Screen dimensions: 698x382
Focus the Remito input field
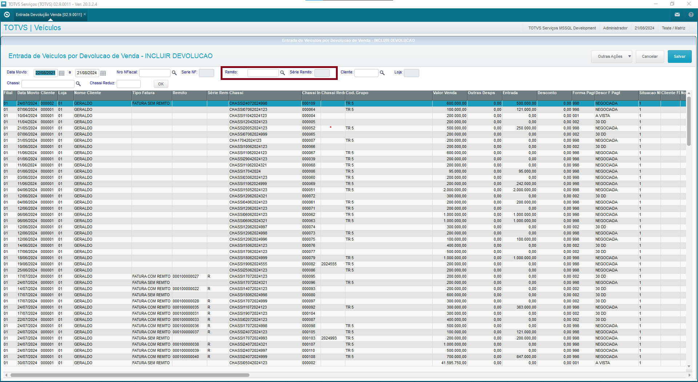click(263, 73)
